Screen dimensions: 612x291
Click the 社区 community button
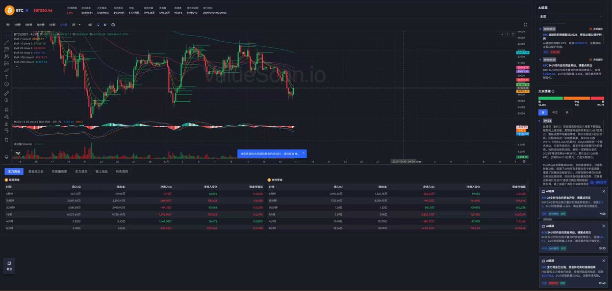[x=9, y=265]
